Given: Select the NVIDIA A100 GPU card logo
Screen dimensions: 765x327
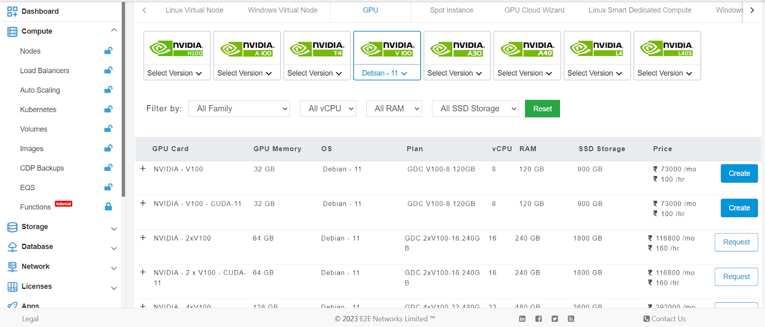Looking at the screenshot, I should click(247, 49).
